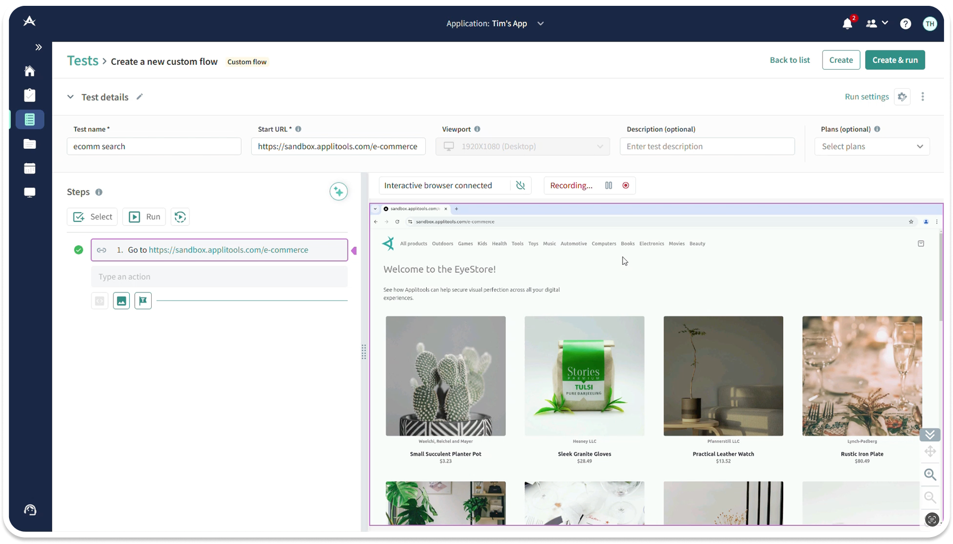Screen dimensions: 953x544
Task: Click the Run steps button
Action: pyautogui.click(x=144, y=217)
